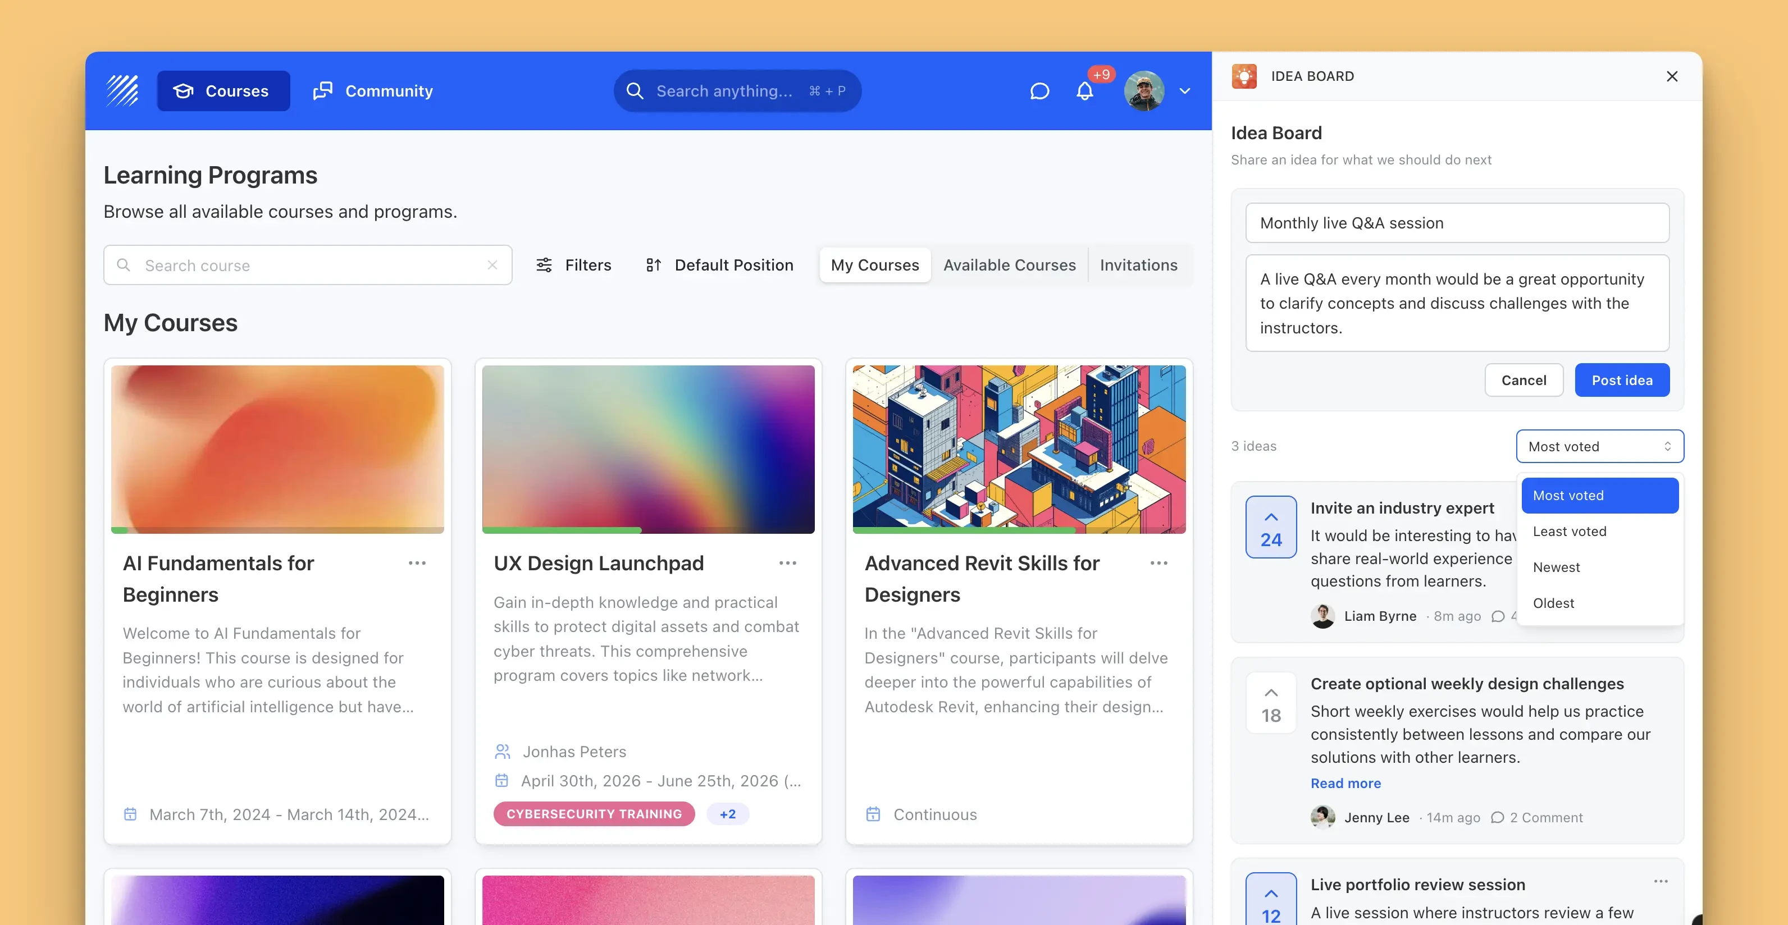1788x925 pixels.
Task: Click the Post idea button
Action: [x=1622, y=380]
